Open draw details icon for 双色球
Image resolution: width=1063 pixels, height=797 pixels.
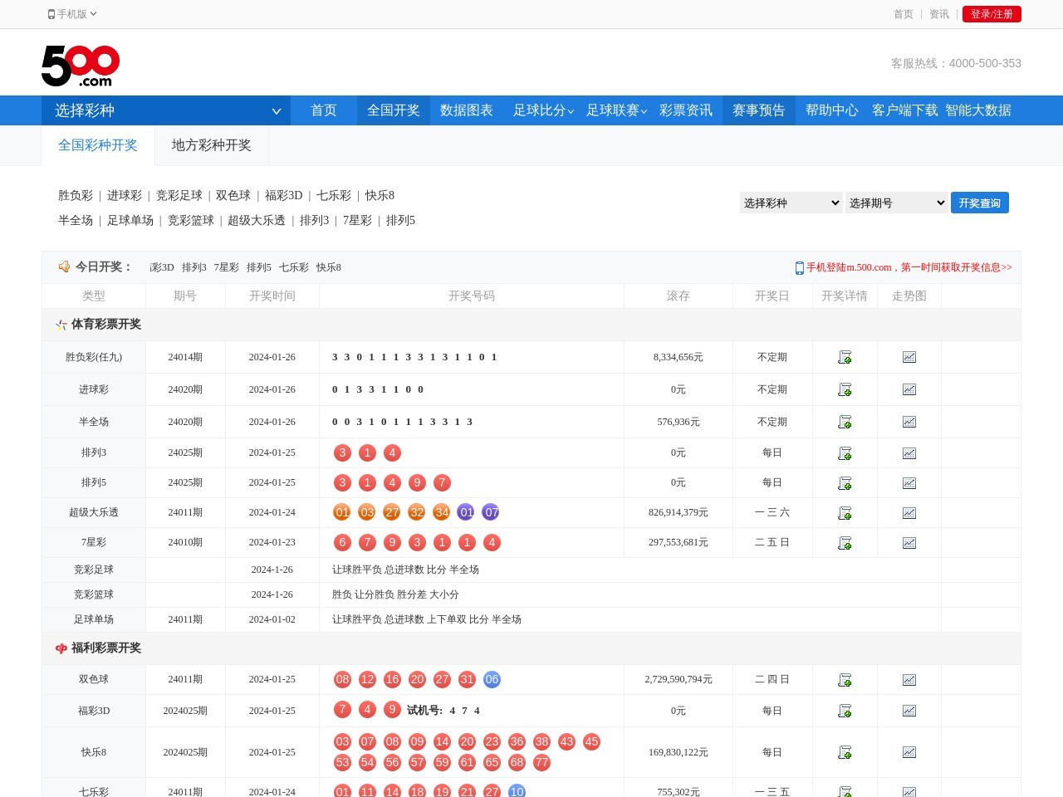pyautogui.click(x=845, y=680)
